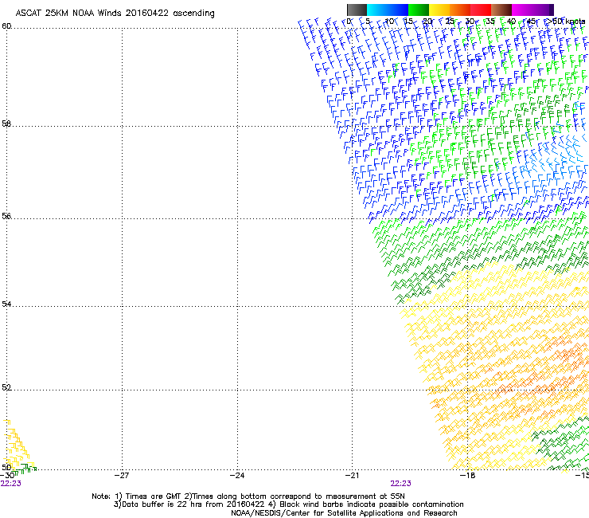Select the yellow 20-25 knots color bar segment
589x518 pixels.
pos(439,10)
